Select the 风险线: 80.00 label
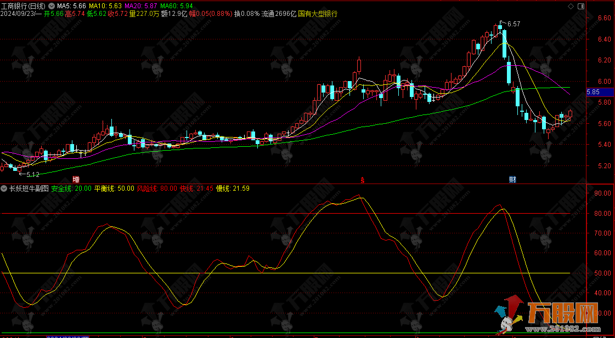 click(156, 188)
